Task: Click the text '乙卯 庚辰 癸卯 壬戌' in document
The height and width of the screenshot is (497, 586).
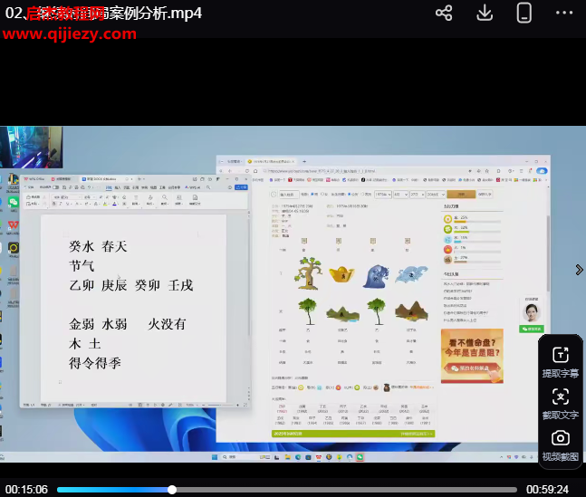Action: click(131, 285)
